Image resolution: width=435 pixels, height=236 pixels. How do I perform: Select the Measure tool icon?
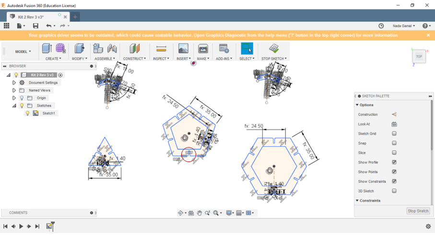pos(161,49)
